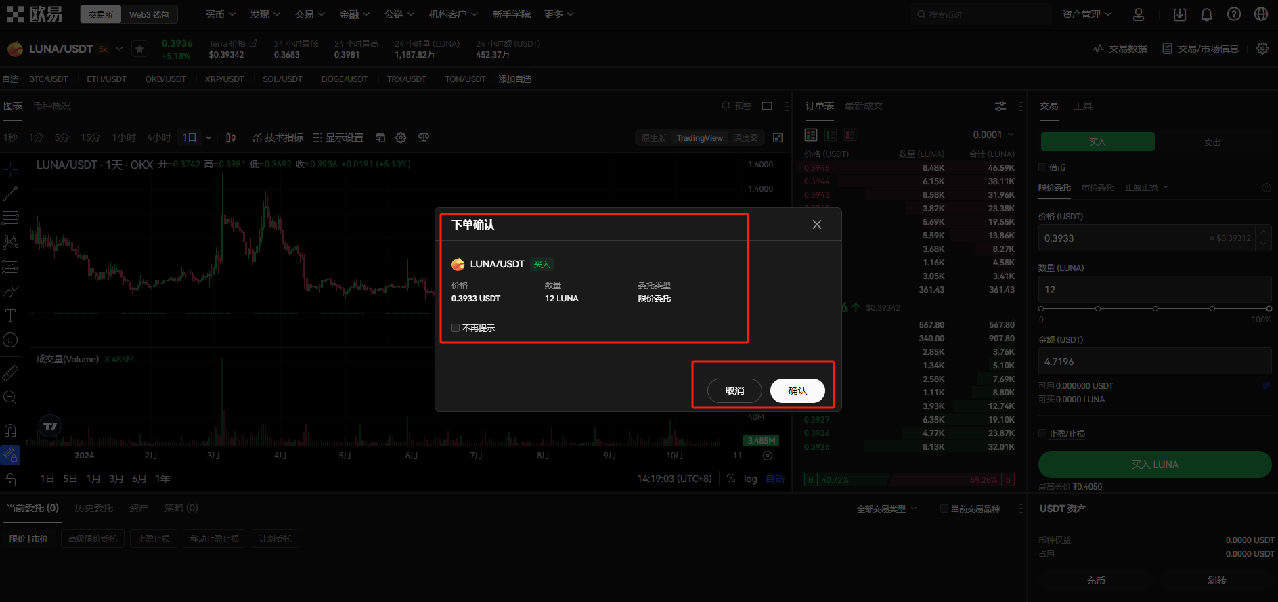Click the 取消 button in order dialog
The image size is (1278, 602).
pyautogui.click(x=734, y=391)
